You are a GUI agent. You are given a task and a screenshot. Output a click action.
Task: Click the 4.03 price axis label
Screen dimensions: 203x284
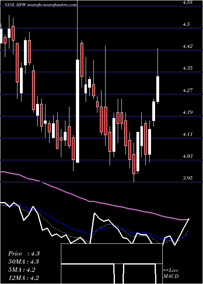[x=187, y=156]
